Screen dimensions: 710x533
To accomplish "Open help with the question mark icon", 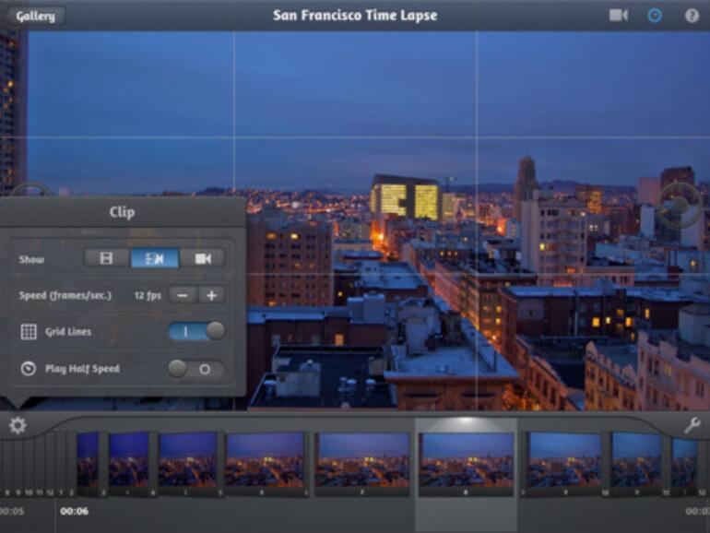I will [692, 16].
